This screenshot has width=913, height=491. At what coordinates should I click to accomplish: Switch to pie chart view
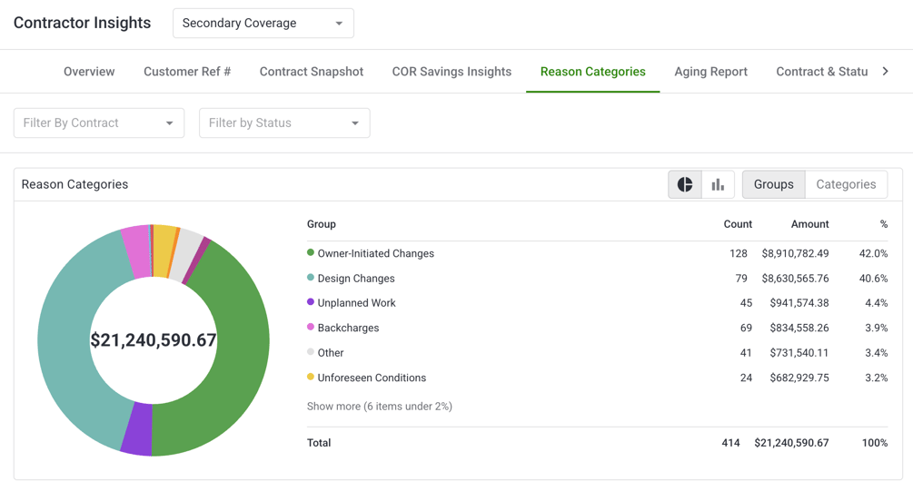click(685, 184)
